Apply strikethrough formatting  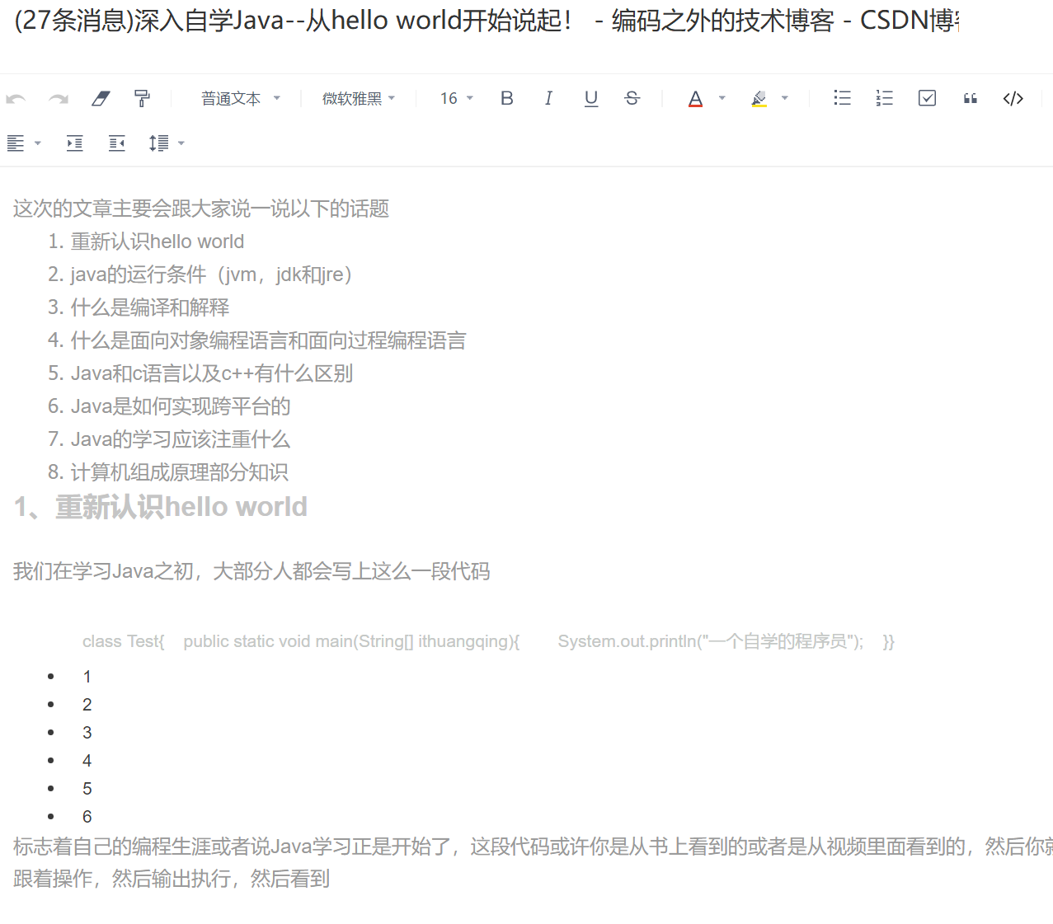pos(632,98)
